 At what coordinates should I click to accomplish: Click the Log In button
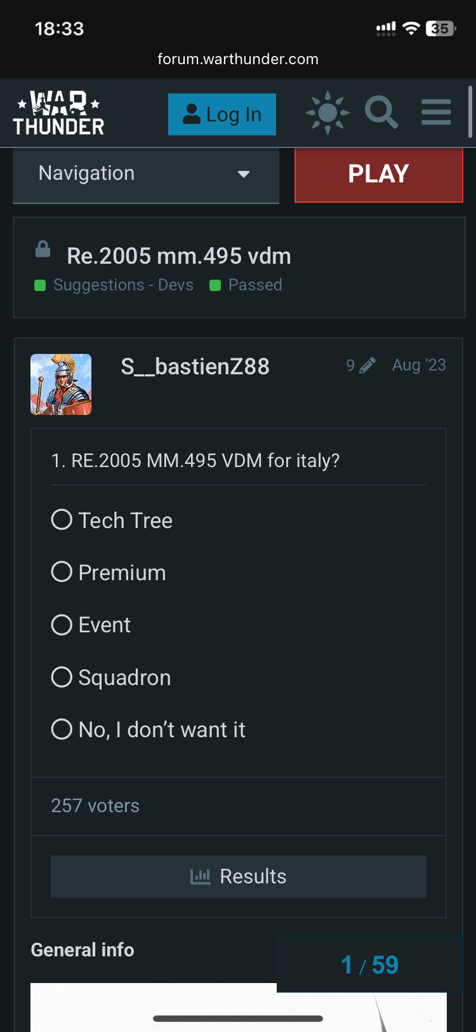coord(221,114)
